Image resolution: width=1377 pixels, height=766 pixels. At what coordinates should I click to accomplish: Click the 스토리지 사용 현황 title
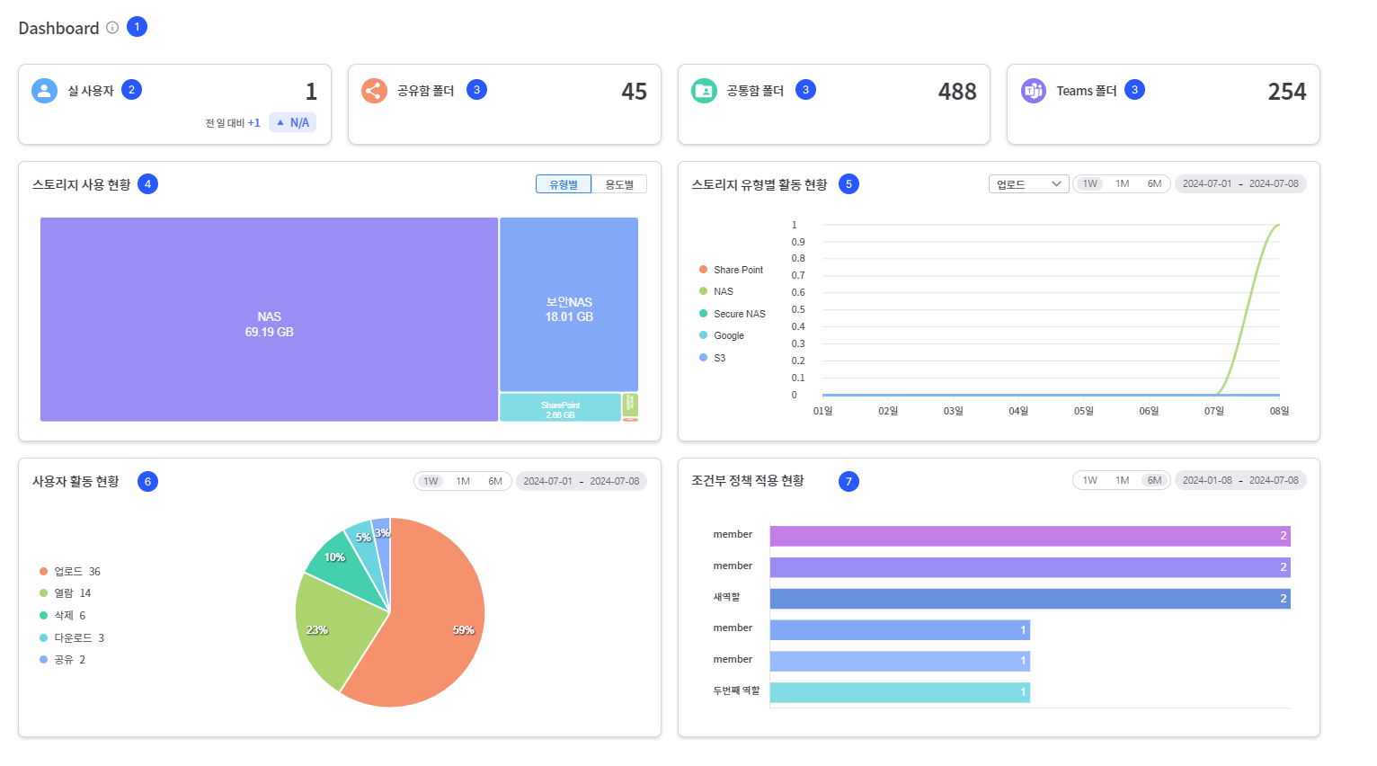pyautogui.click(x=82, y=184)
